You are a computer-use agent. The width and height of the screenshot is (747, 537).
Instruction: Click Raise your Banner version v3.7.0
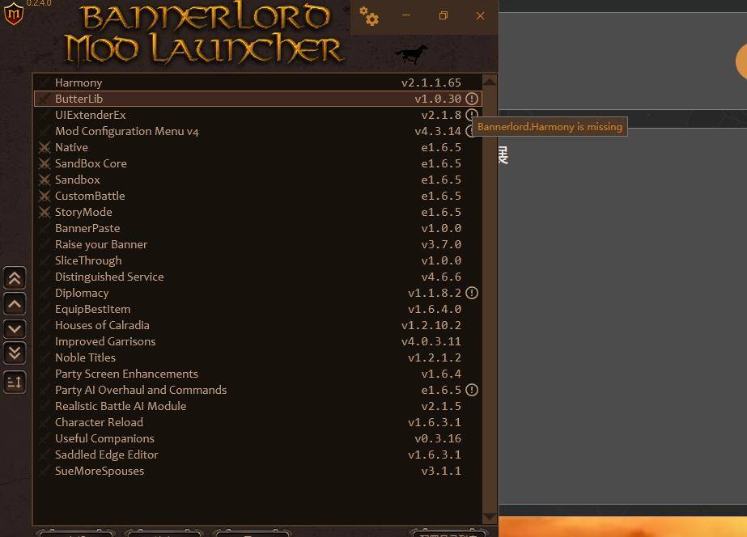pyautogui.click(x=441, y=245)
